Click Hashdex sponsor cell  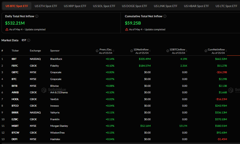[55, 139]
